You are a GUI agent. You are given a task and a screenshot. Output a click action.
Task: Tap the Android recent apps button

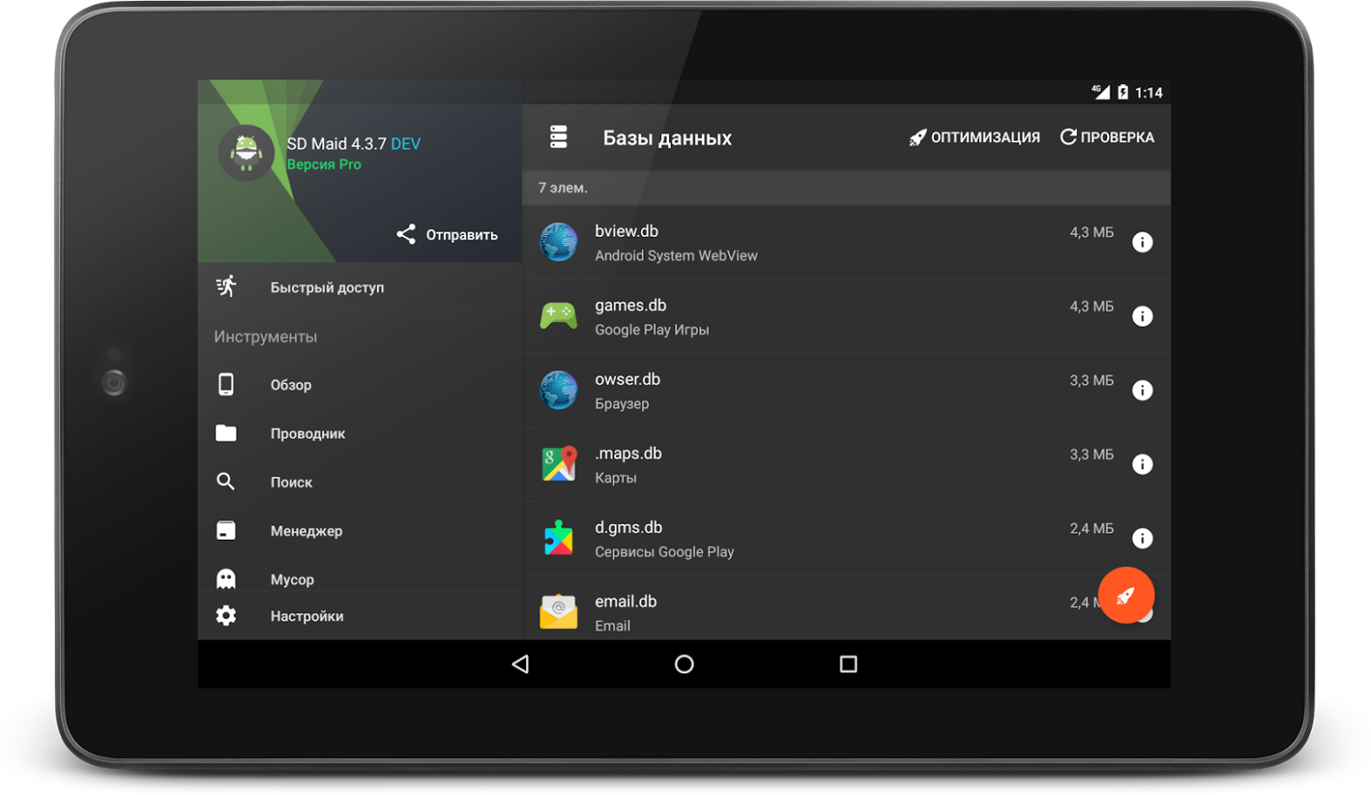[x=848, y=663]
